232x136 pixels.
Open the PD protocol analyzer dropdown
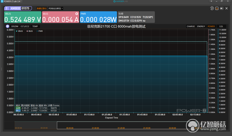point(55,8)
